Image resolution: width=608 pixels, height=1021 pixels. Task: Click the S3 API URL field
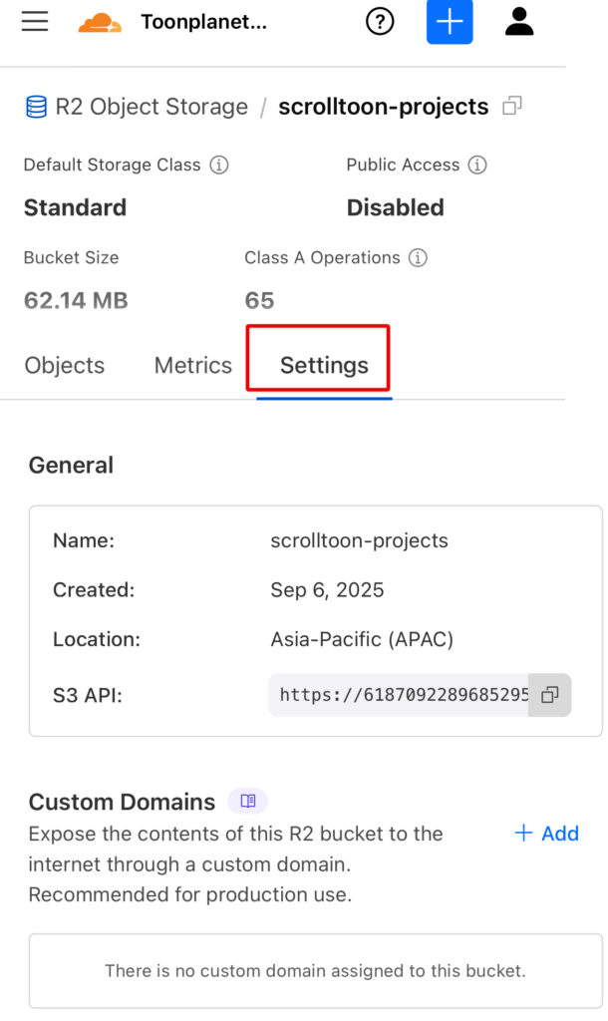click(x=403, y=695)
